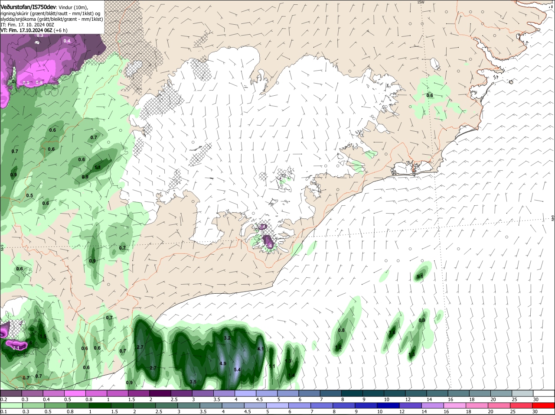
Task: Click the 'IT: Fim. 17. 10. 2024 00Z' line
Action: coord(27,25)
